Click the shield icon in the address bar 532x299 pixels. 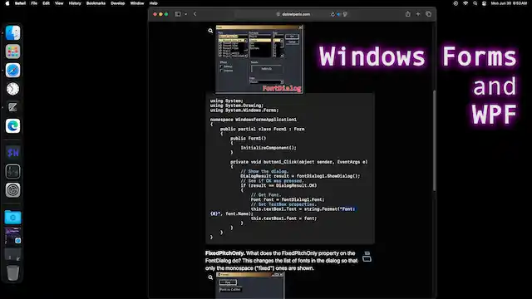(345, 14)
